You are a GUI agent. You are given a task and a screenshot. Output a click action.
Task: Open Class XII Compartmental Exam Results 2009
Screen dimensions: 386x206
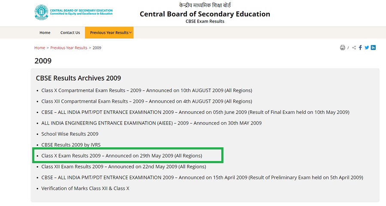147,102
